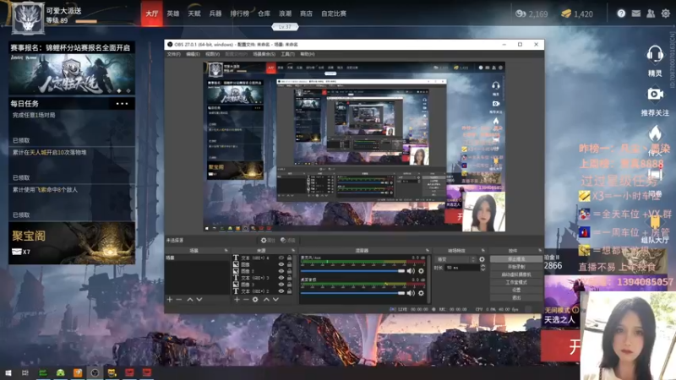Pop out the 转场特效 dock panel

click(x=482, y=250)
